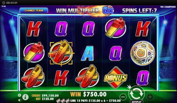
Task: Click the circular spin arrows button
Action: [136, 93]
